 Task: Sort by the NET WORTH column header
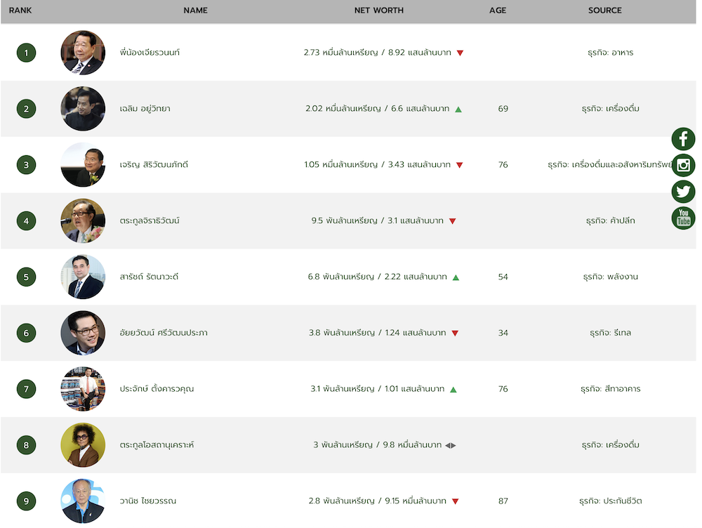click(x=379, y=11)
